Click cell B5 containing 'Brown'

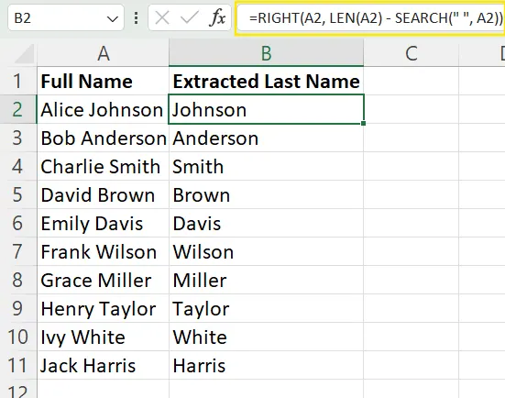[267, 194]
